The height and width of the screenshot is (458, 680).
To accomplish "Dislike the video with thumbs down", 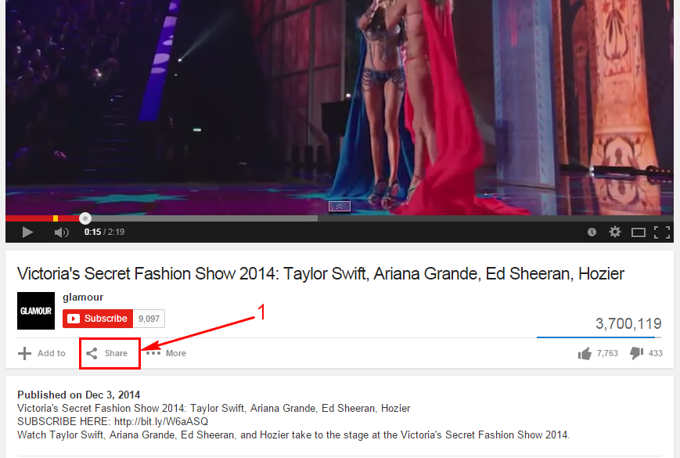I will tap(637, 353).
